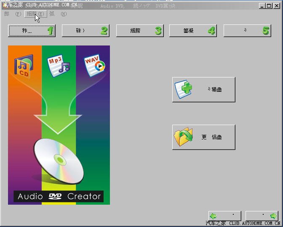Open the third menu marked (H)
This screenshot has width=283, height=227.
[58, 14]
